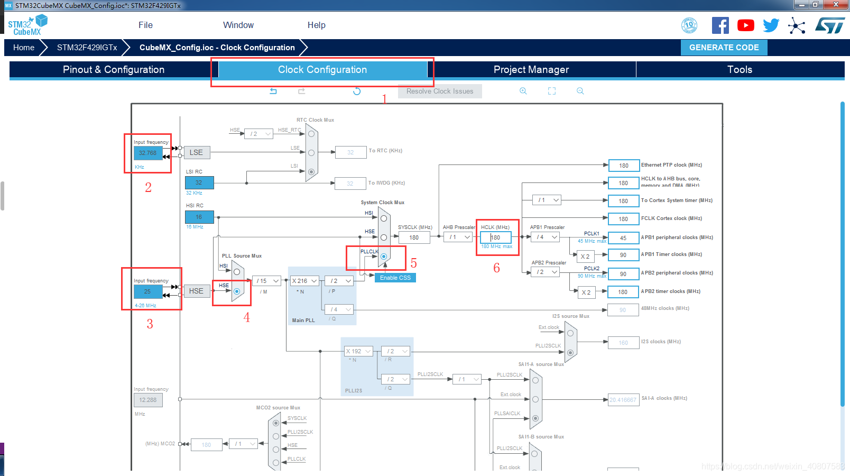This screenshot has width=850, height=476.
Task: Click the STM32F429IGTx breadcrumb
Action: (87, 47)
